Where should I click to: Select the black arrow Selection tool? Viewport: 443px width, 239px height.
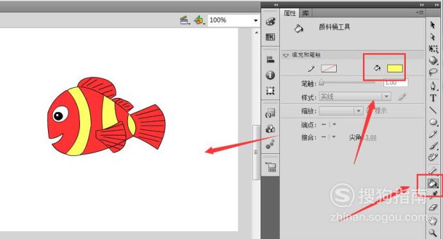pos(433,25)
